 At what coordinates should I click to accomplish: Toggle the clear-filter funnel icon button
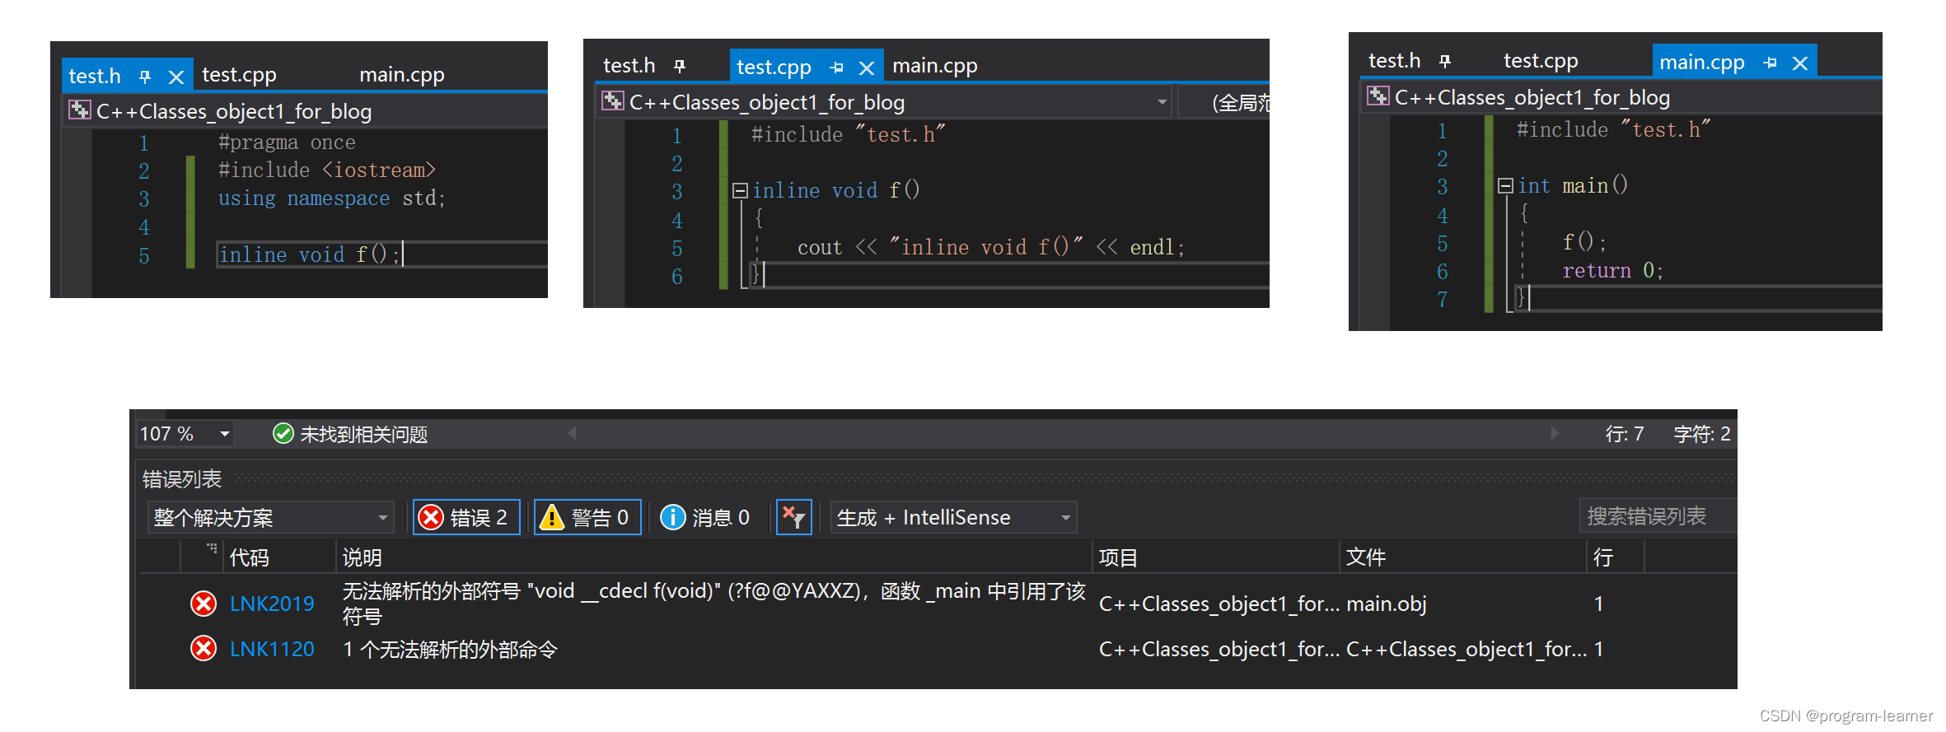tap(794, 517)
